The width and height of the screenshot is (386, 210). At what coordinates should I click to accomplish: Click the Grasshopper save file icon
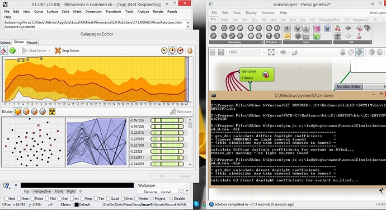pyautogui.click(x=221, y=52)
